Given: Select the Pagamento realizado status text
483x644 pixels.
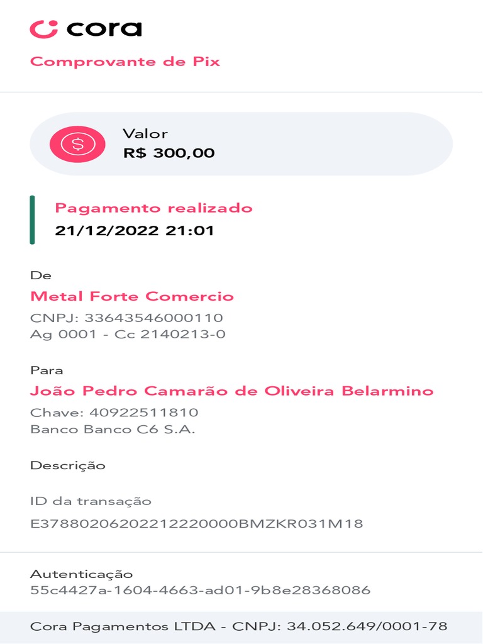Looking at the screenshot, I should (x=153, y=208).
